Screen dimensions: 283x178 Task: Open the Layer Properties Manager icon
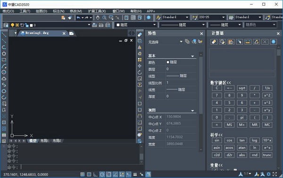(6, 25)
